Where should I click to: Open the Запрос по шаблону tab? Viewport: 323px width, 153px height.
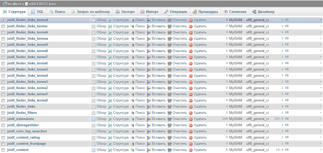[x=90, y=12]
